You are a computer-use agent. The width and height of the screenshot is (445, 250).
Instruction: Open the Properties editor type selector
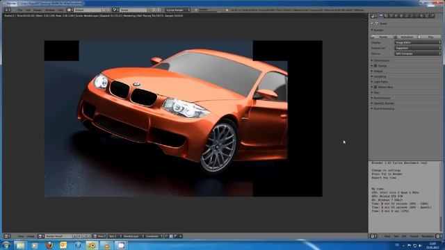click(x=374, y=16)
